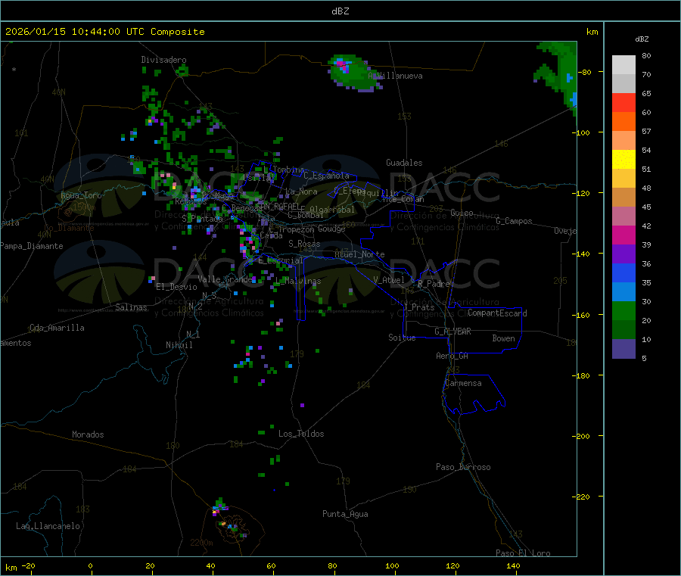Click the light blue 30–35 dBZ swatch
The width and height of the screenshot is (681, 576).
pyautogui.click(x=623, y=291)
